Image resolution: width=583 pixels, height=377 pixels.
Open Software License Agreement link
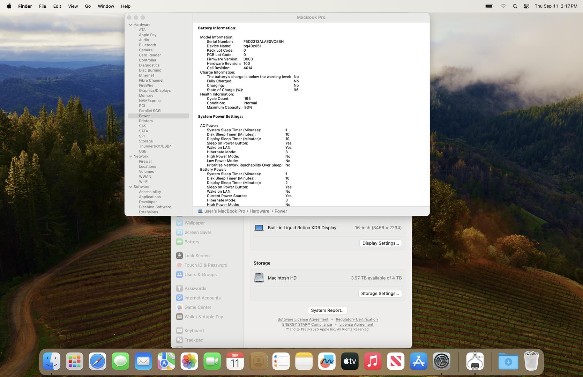click(x=303, y=319)
